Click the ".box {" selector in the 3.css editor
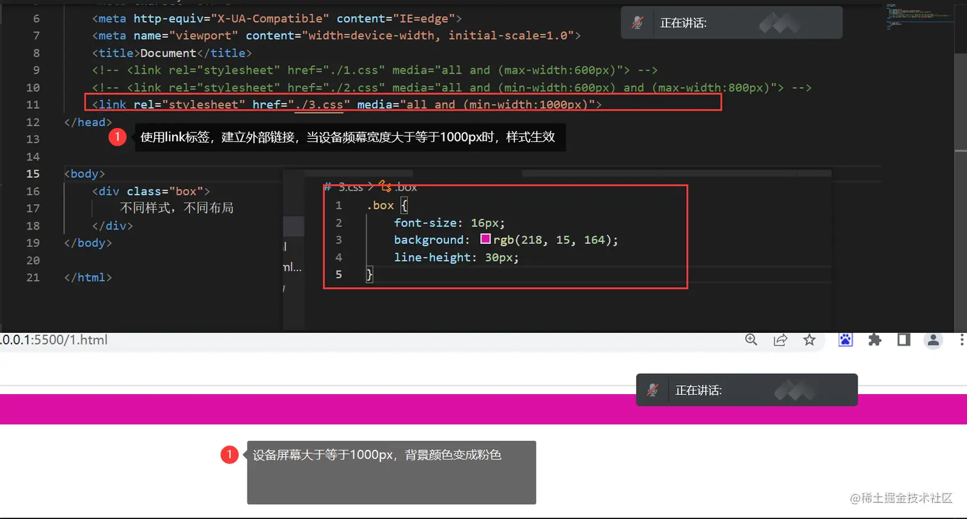 pyautogui.click(x=388, y=205)
